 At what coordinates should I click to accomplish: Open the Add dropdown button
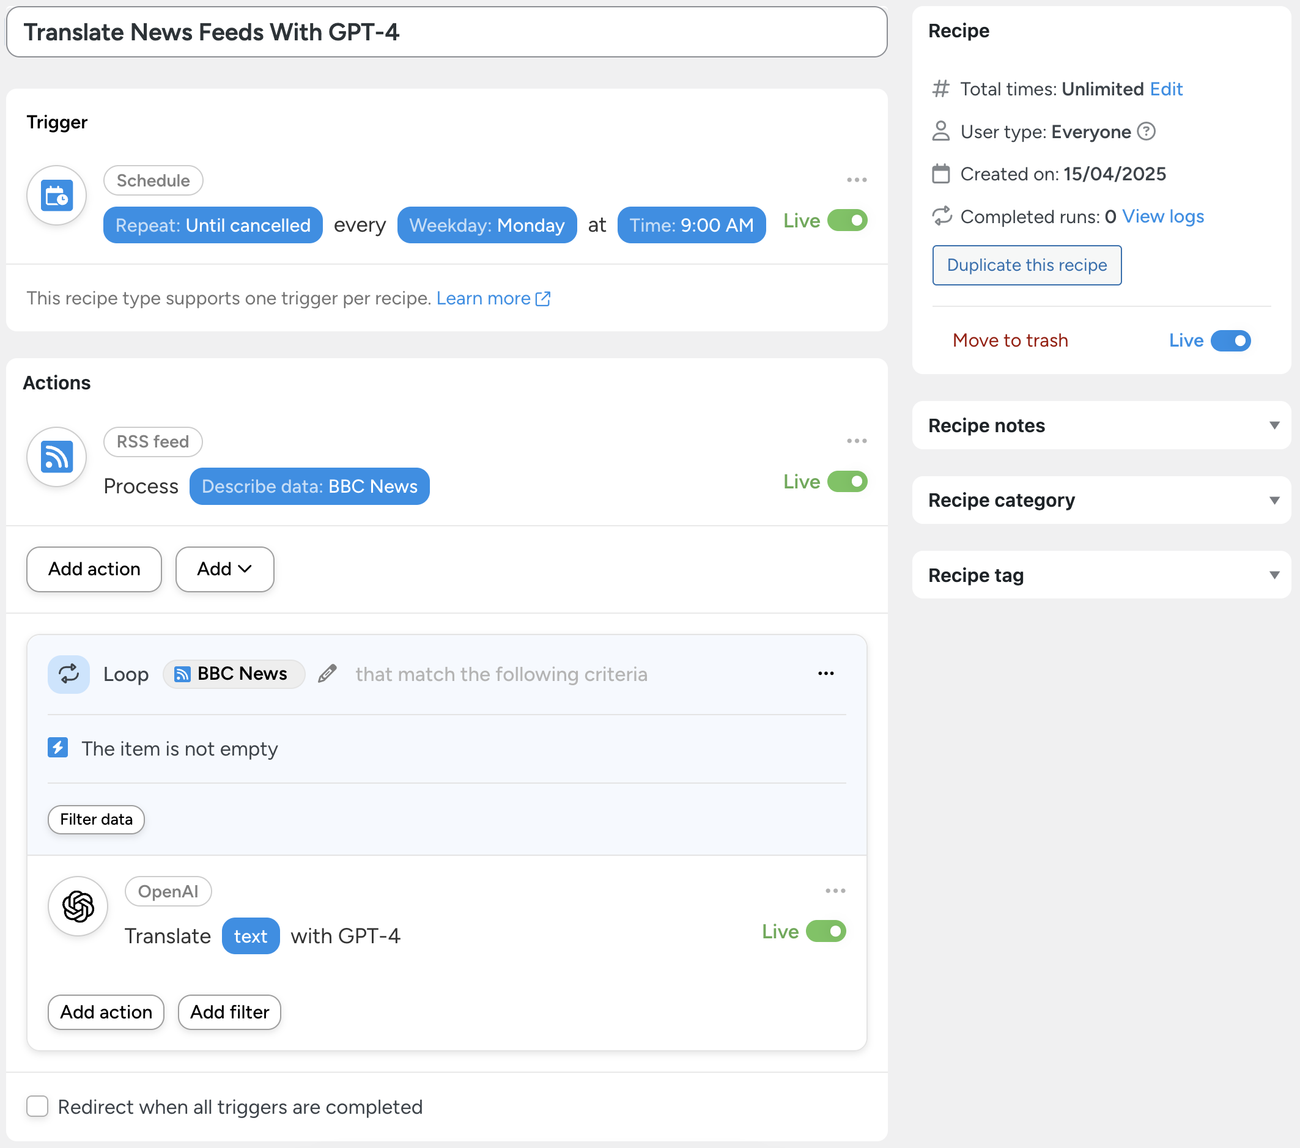point(224,569)
